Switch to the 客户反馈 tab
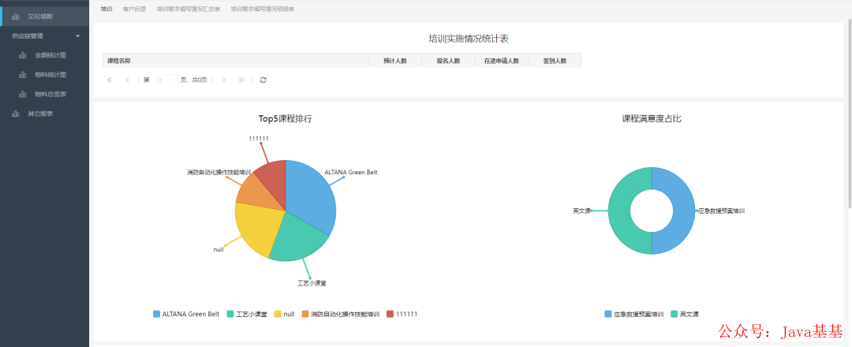 pyautogui.click(x=134, y=9)
